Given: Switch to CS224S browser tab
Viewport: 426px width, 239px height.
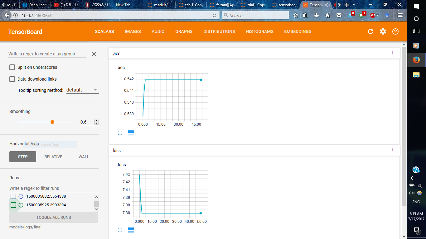Looking at the screenshot, I should click(x=98, y=5).
